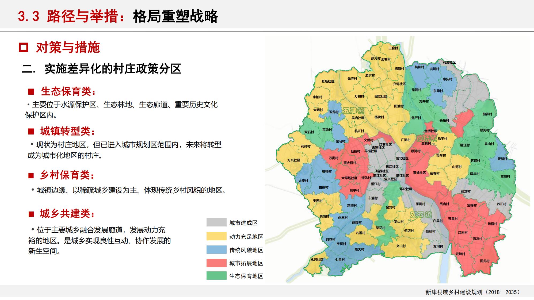534x300 pixels.
Task: Click the heading 生态保育类
Action: [66, 91]
